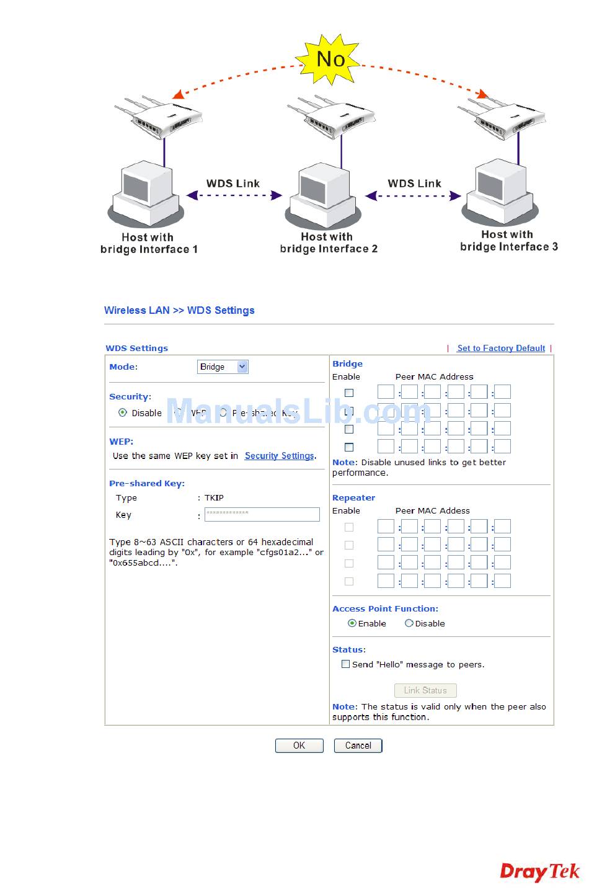The width and height of the screenshot is (589, 890).
Task: Click the router above bridge Interface 2 host
Action: 332,117
